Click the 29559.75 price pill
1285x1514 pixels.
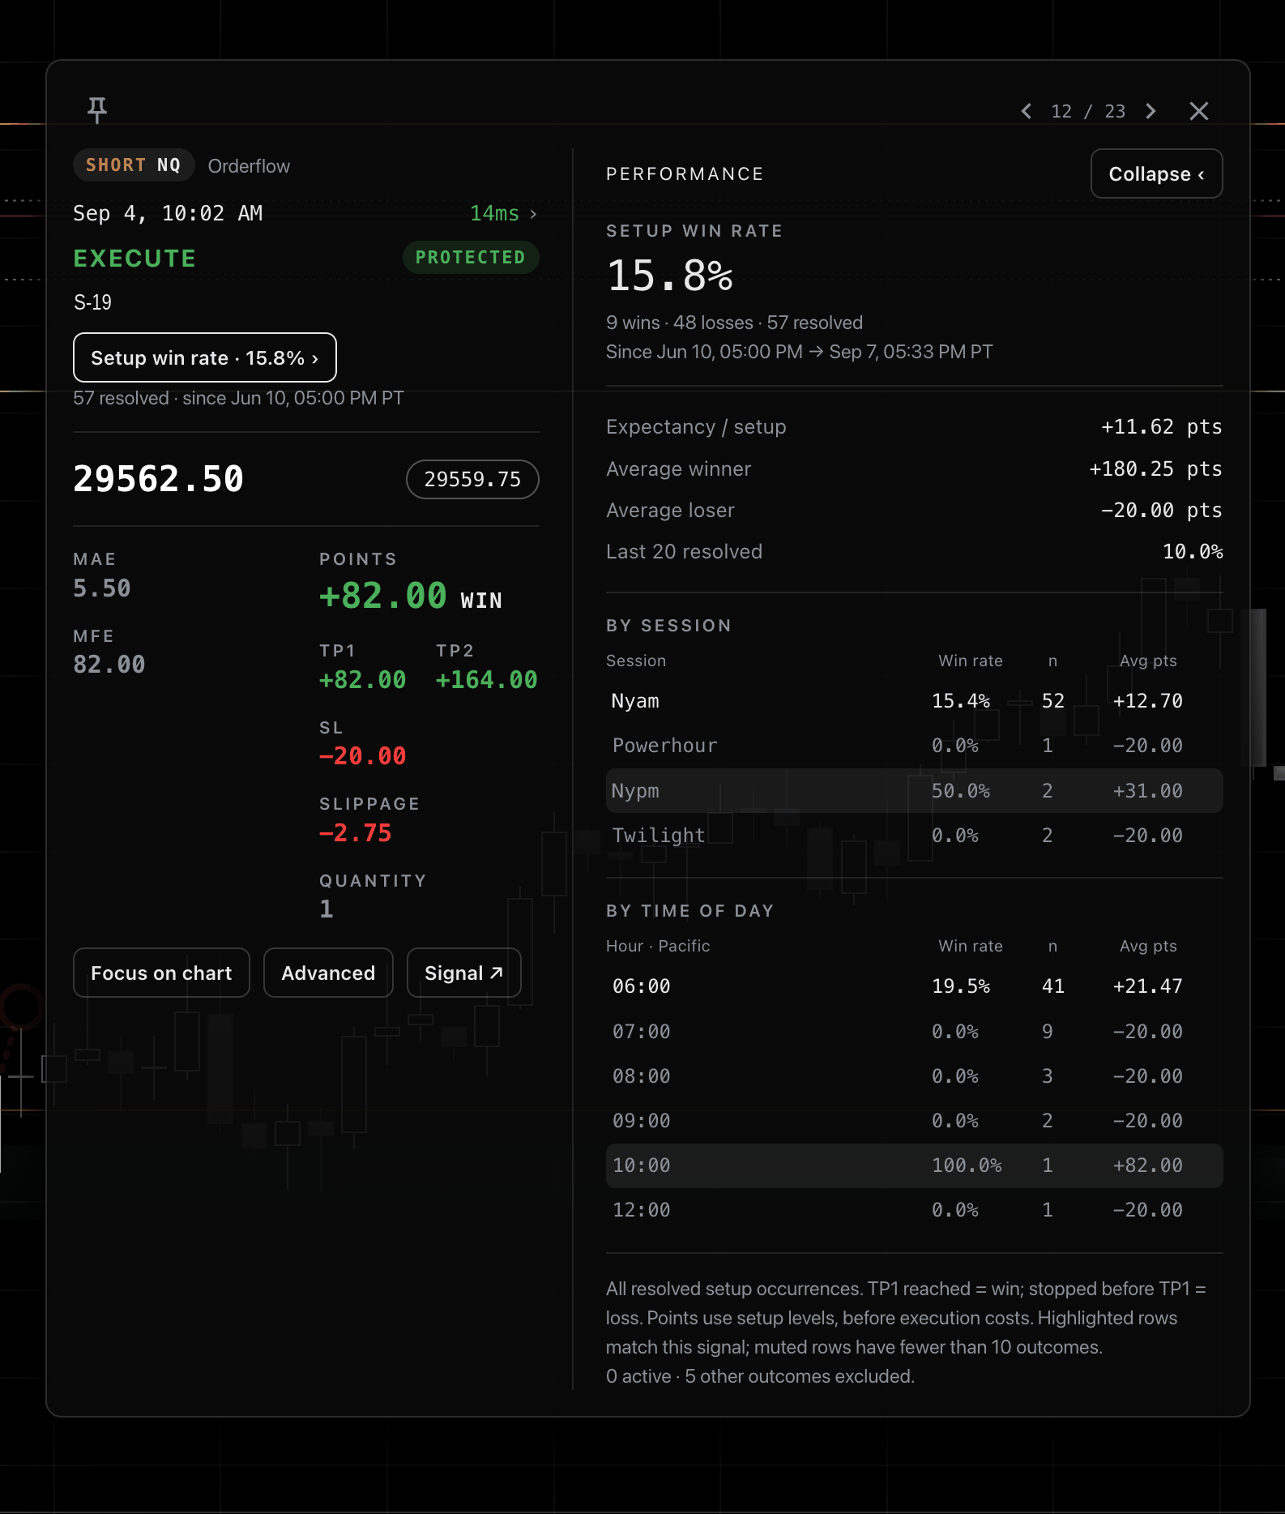pos(472,479)
